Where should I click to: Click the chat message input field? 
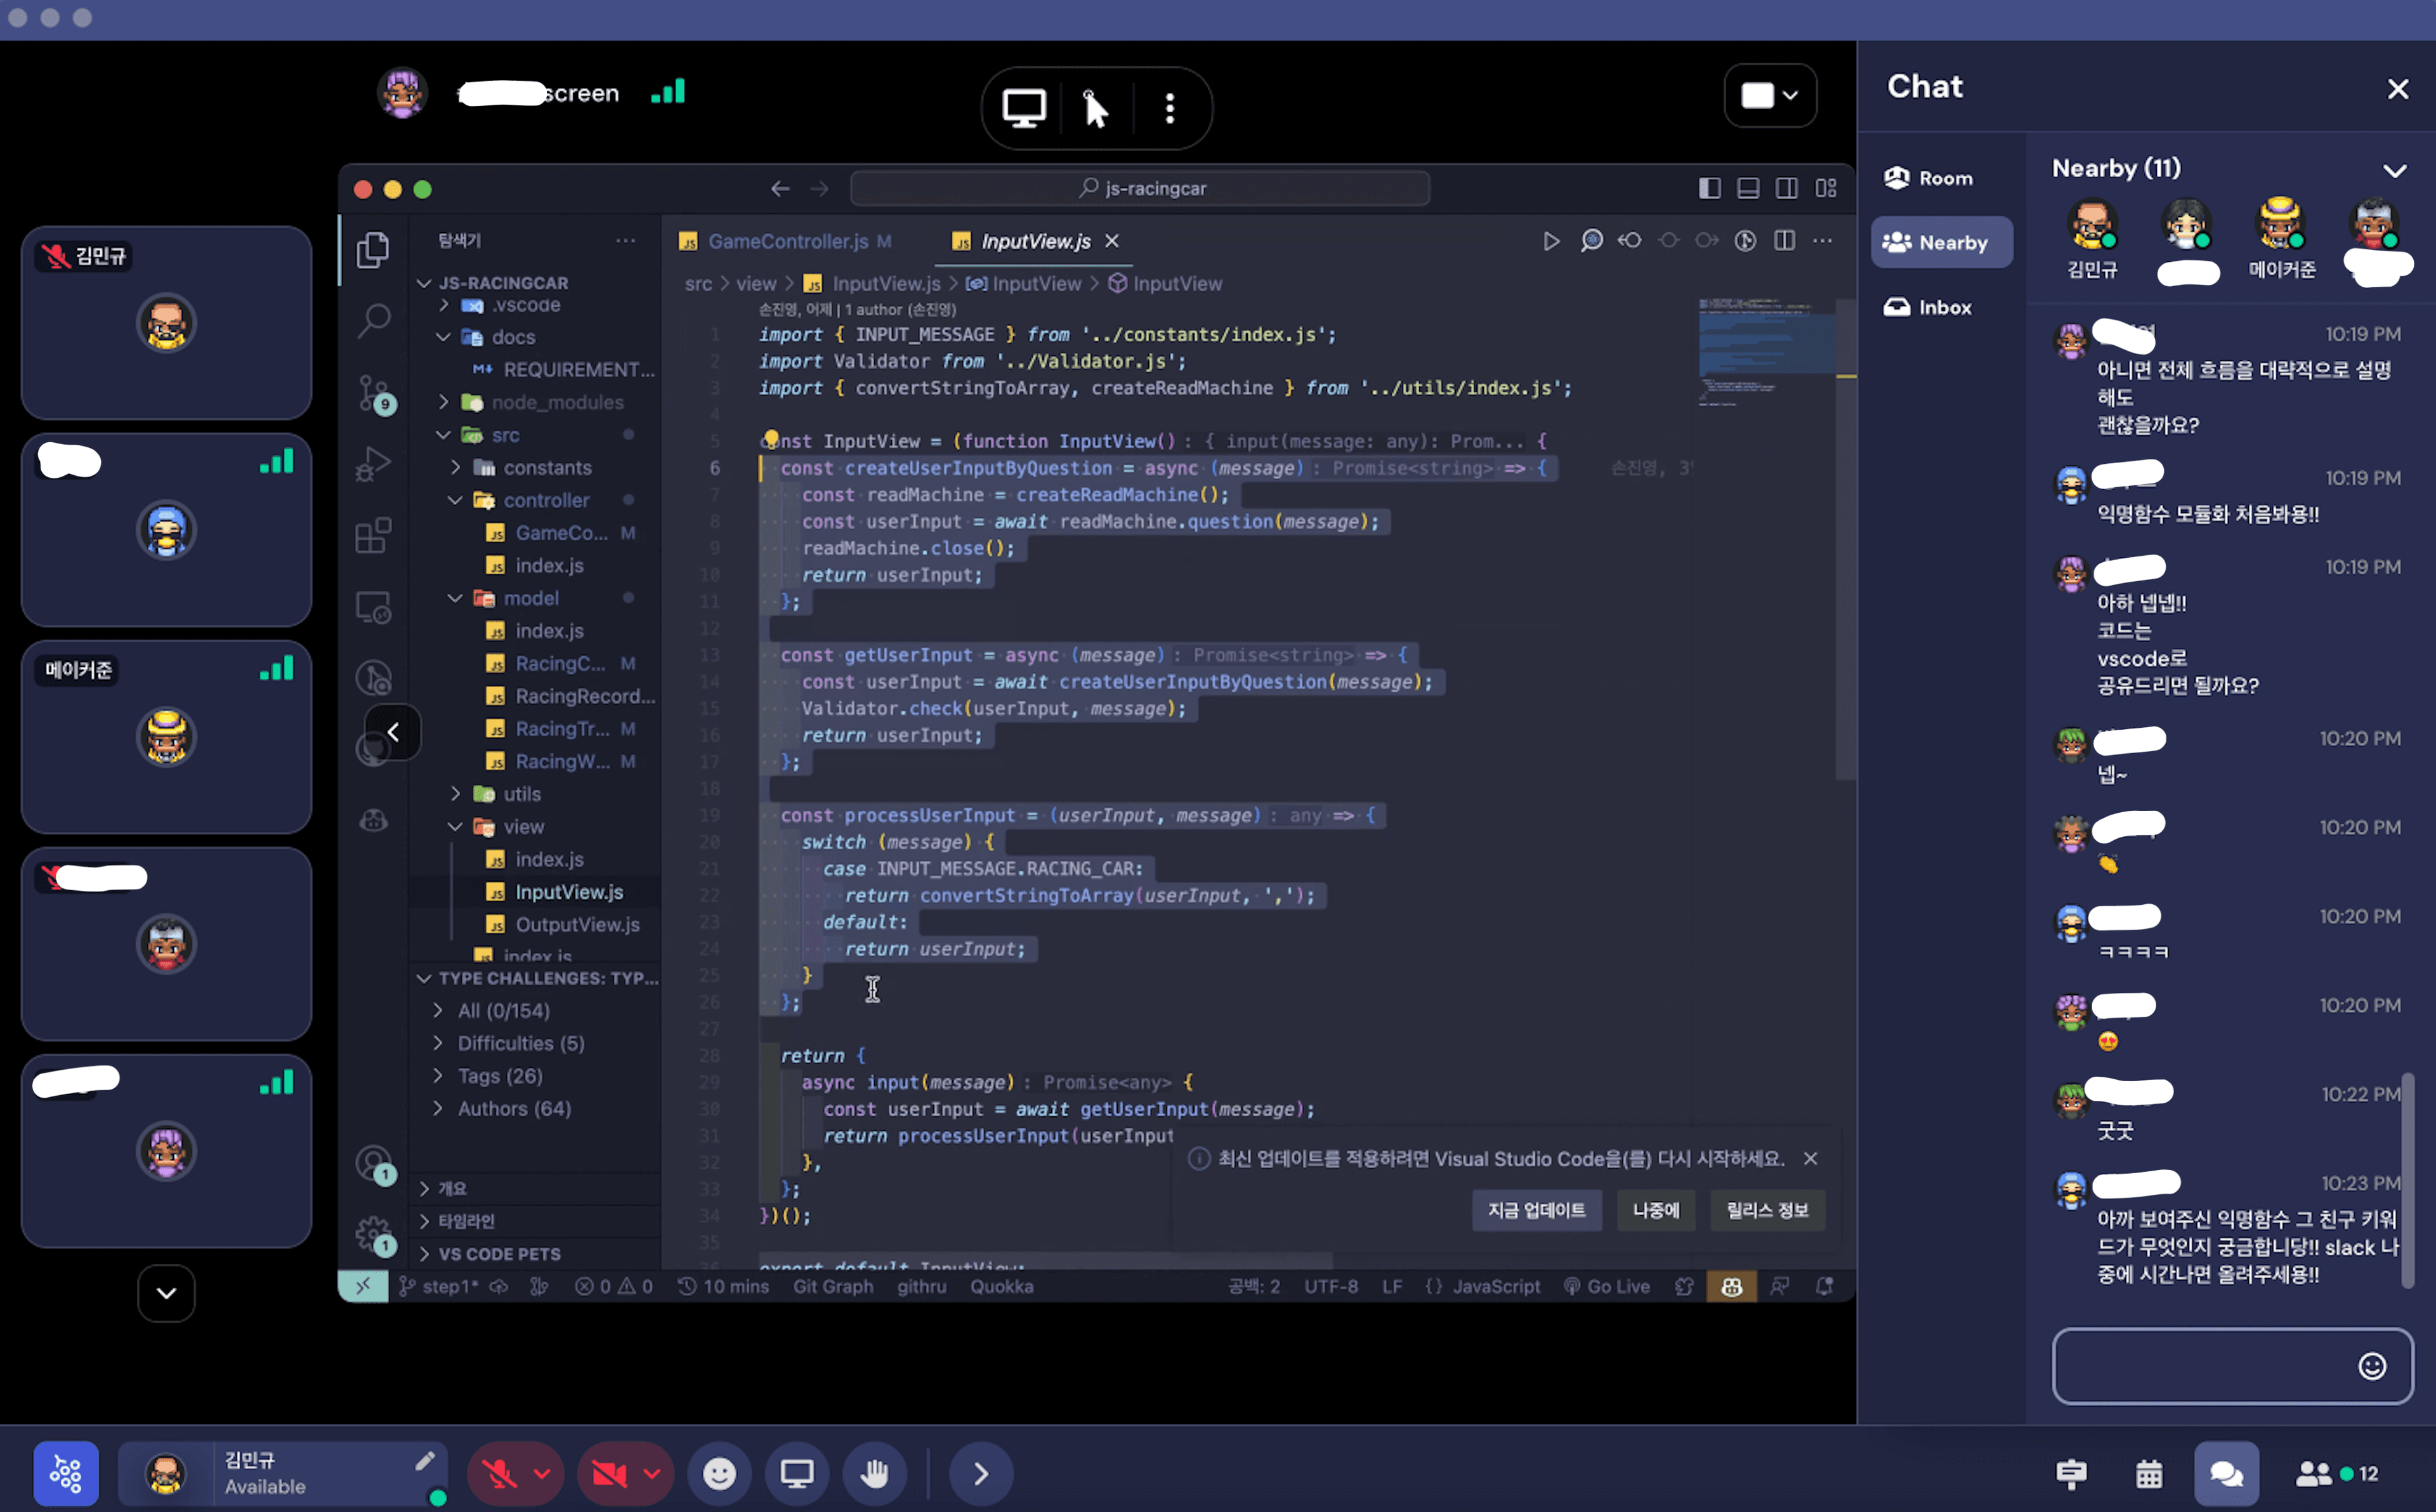pos(2199,1365)
